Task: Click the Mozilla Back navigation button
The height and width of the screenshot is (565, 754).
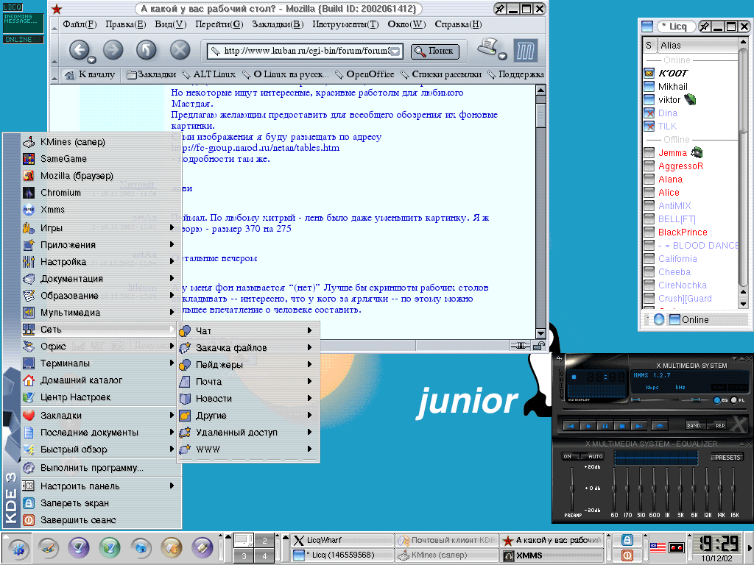Action: (x=80, y=50)
